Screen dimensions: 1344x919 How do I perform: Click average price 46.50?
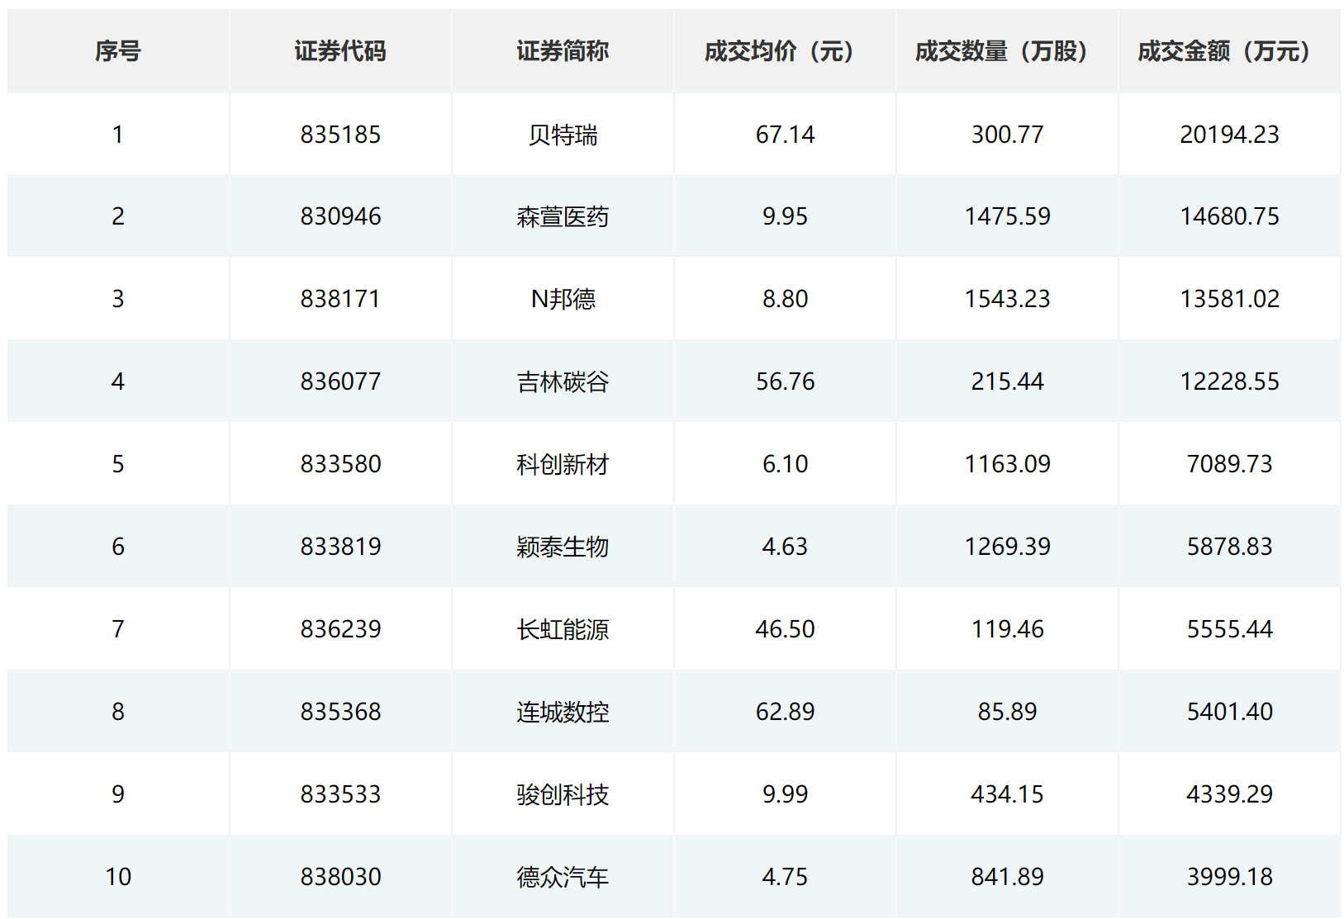pos(785,629)
